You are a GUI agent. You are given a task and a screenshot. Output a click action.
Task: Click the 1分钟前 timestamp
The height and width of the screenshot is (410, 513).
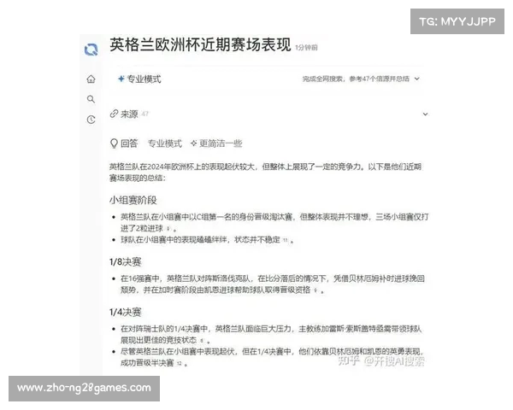(x=306, y=48)
